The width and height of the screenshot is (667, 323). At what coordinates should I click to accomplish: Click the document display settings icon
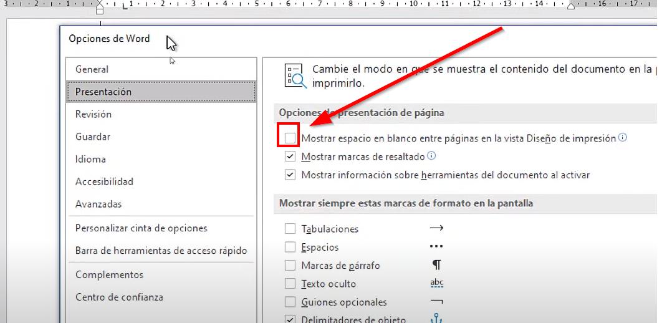(295, 75)
